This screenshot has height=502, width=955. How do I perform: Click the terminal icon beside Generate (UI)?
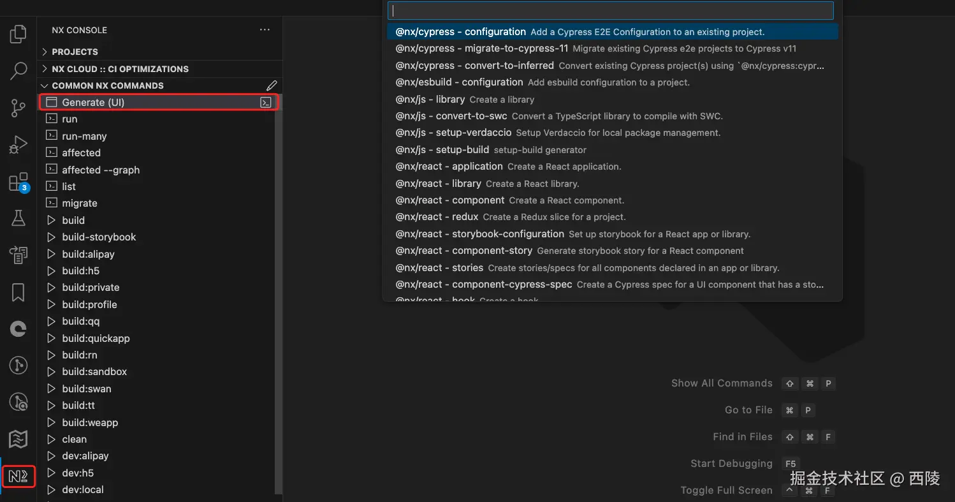tap(266, 102)
